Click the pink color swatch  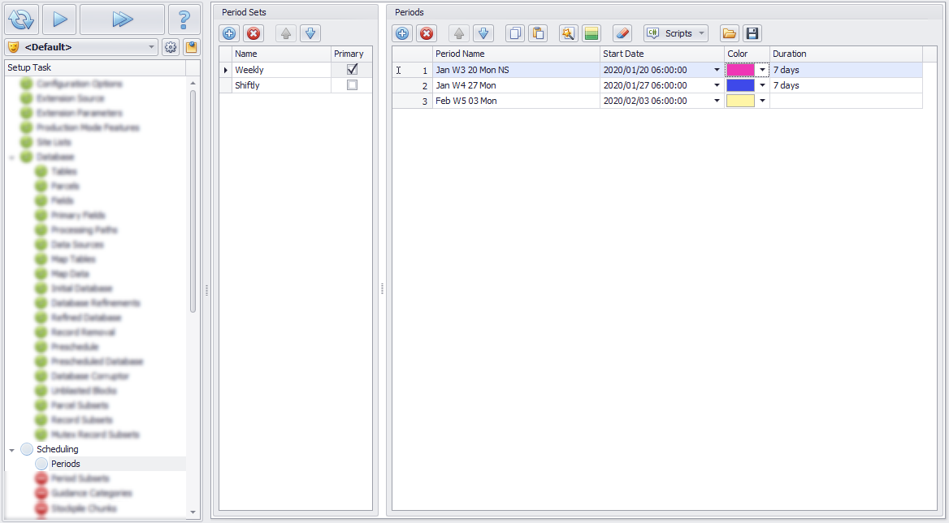(x=741, y=70)
